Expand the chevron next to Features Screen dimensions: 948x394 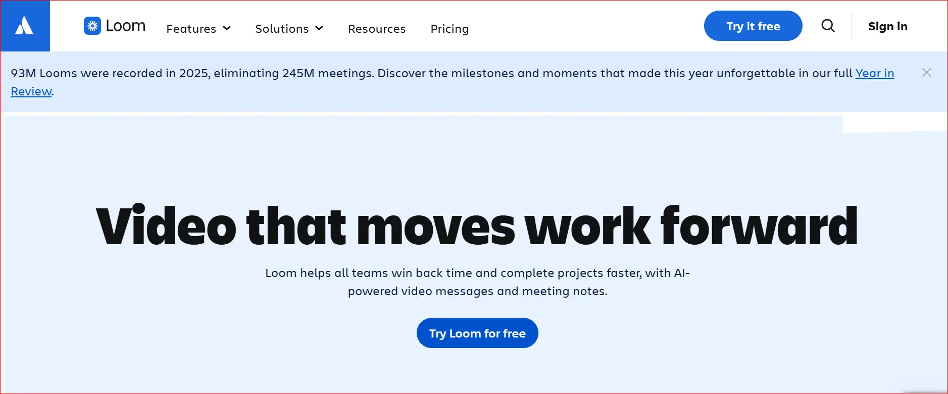pos(227,28)
